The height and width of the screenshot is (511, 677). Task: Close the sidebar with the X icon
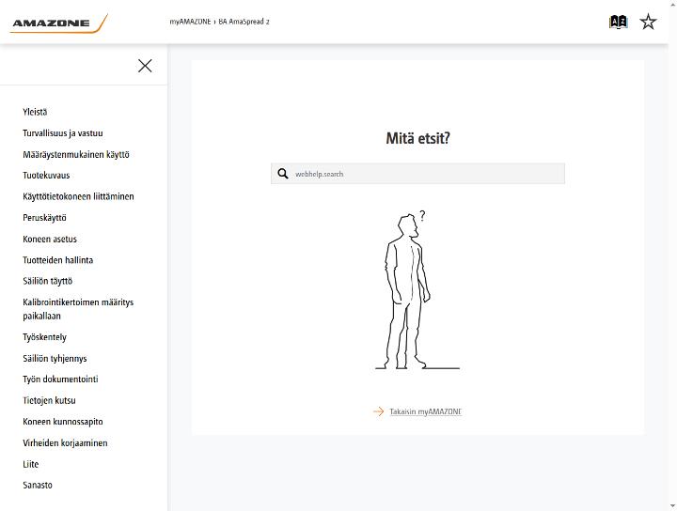pos(145,66)
